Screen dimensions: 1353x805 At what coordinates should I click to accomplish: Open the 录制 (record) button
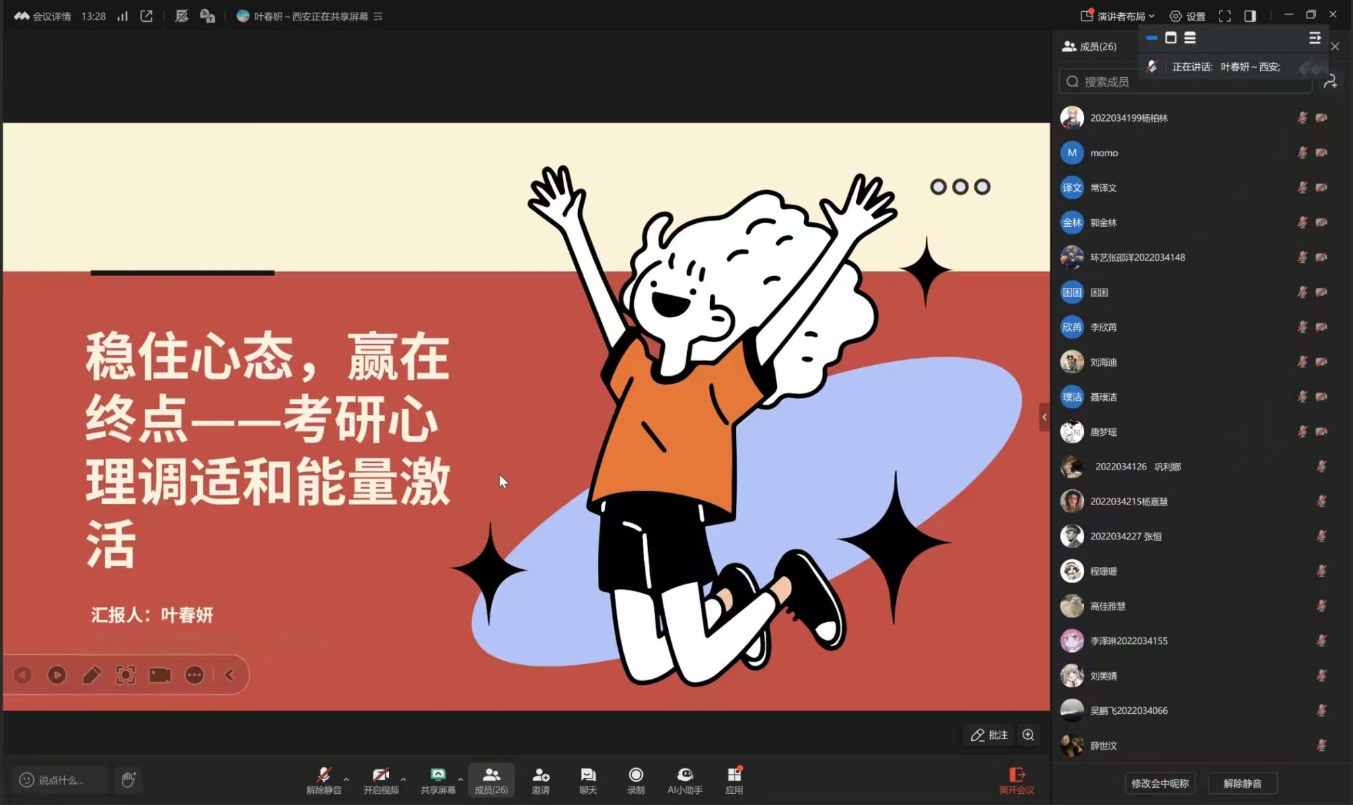(636, 780)
